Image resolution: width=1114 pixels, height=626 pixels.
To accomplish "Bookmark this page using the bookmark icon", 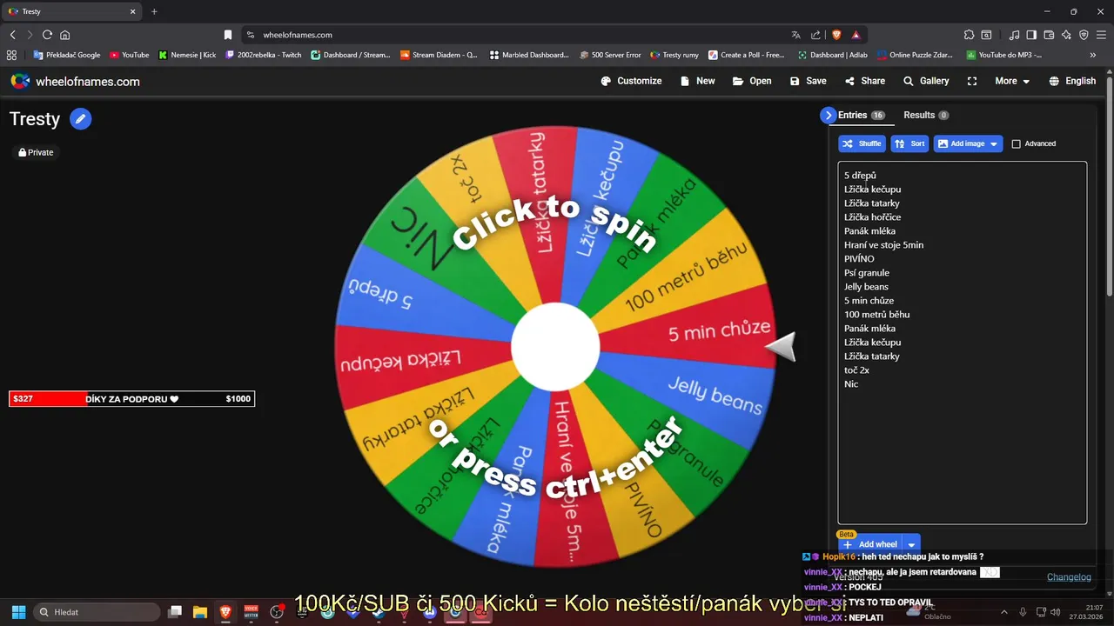I will [x=228, y=35].
